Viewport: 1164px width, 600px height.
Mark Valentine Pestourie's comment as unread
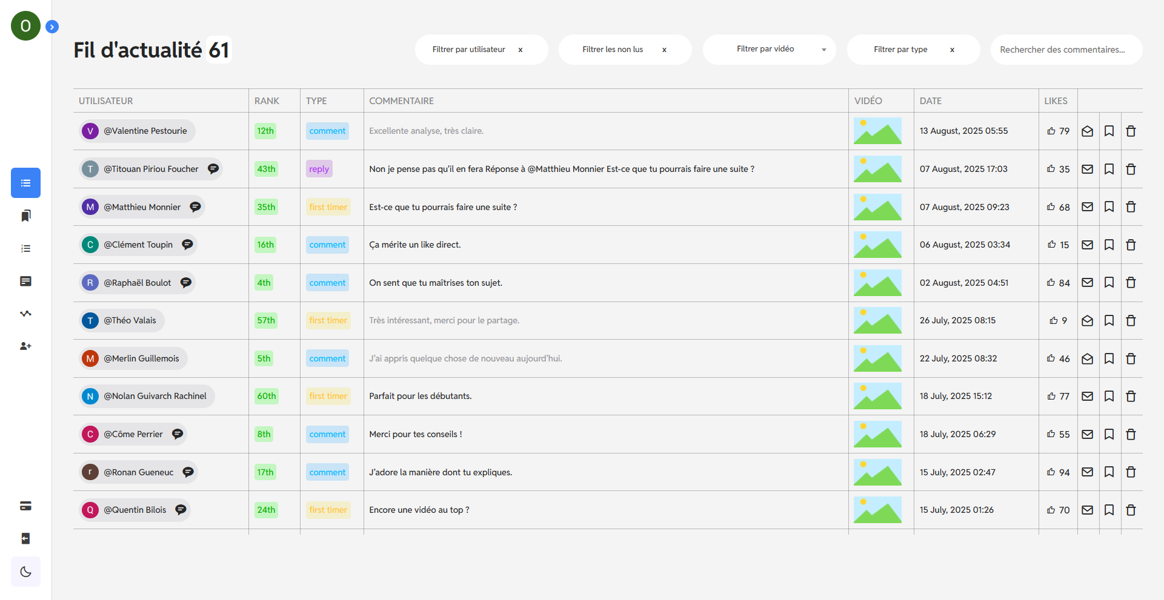tap(1088, 131)
